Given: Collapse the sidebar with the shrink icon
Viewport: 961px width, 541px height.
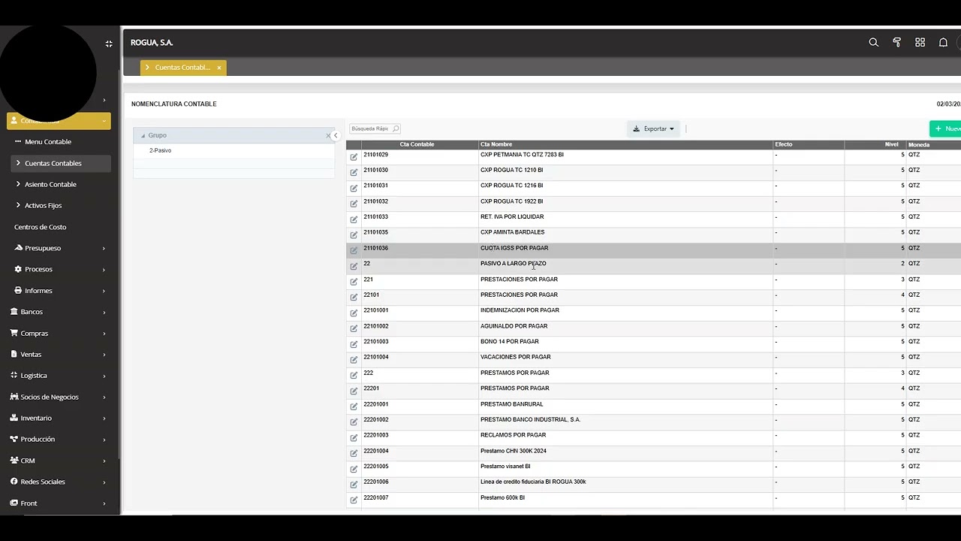Looking at the screenshot, I should [x=109, y=44].
